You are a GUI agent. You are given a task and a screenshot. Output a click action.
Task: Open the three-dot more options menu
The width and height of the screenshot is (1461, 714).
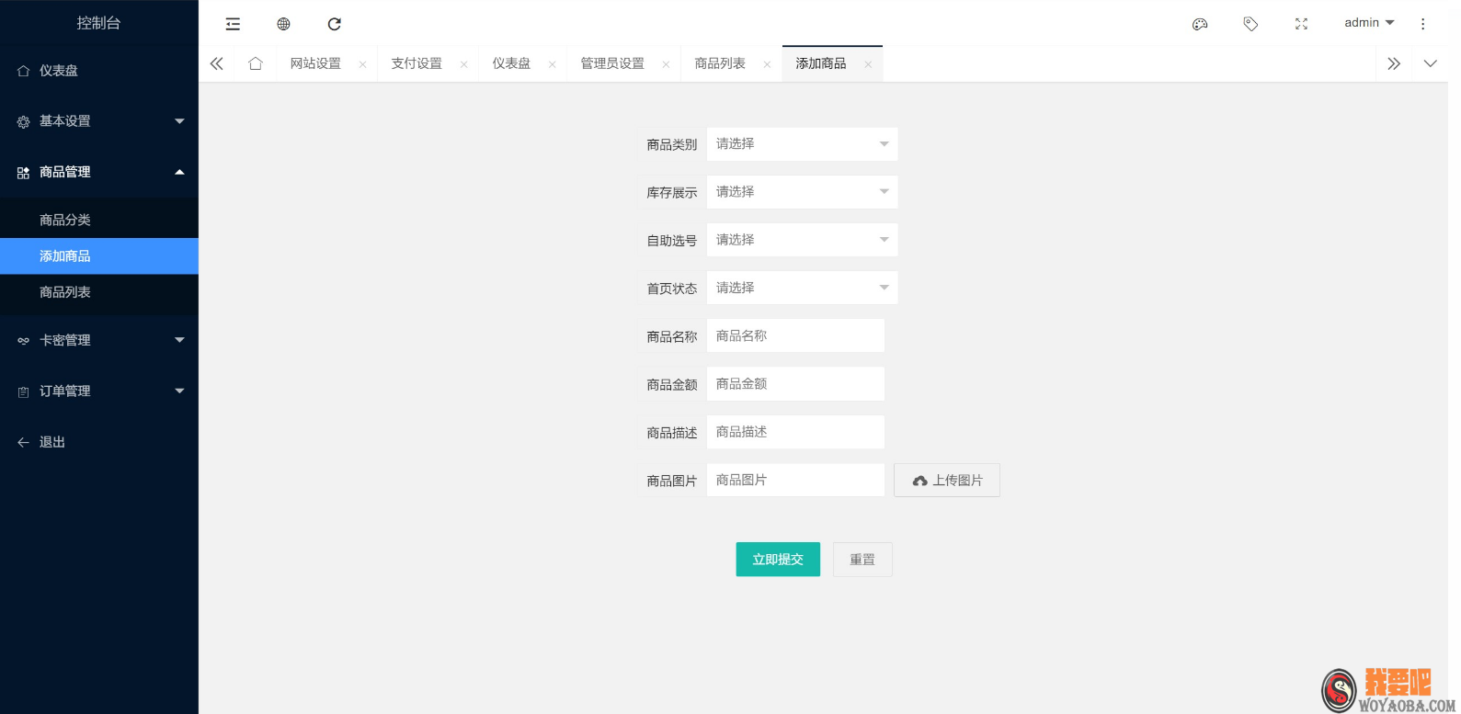click(x=1422, y=24)
